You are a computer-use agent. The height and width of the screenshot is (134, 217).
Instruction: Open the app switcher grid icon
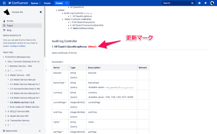coord(4,3)
